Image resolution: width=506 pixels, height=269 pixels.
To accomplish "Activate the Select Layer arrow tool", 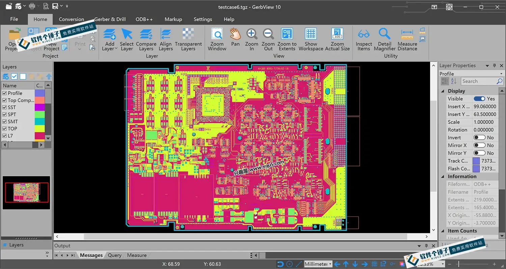I will click(127, 39).
